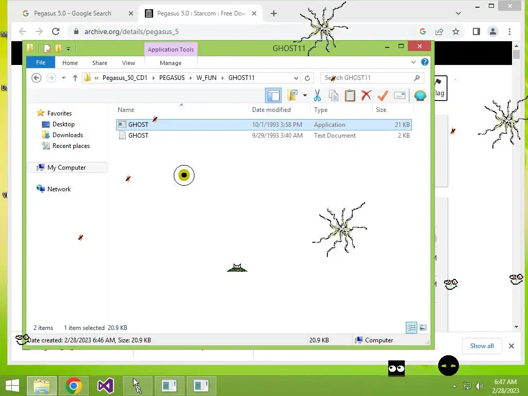Open folder options icon in toolbar
This screenshot has width=528, height=396.
292,95
